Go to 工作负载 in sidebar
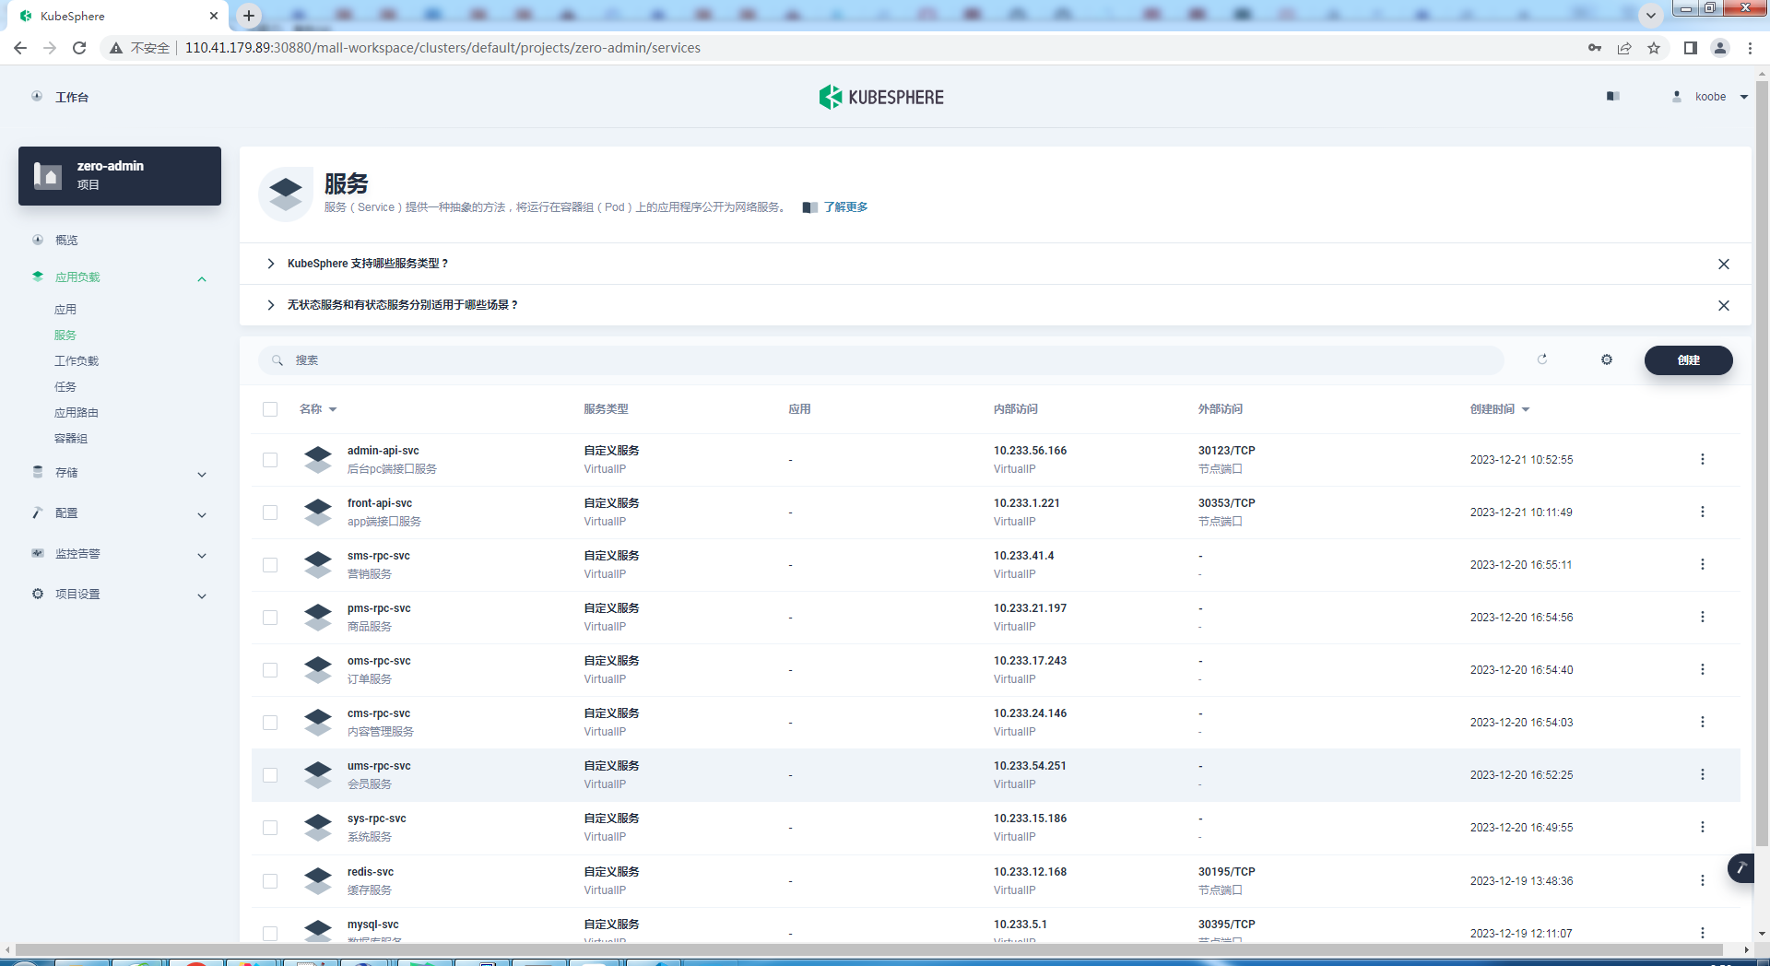The height and width of the screenshot is (966, 1770). point(77,361)
